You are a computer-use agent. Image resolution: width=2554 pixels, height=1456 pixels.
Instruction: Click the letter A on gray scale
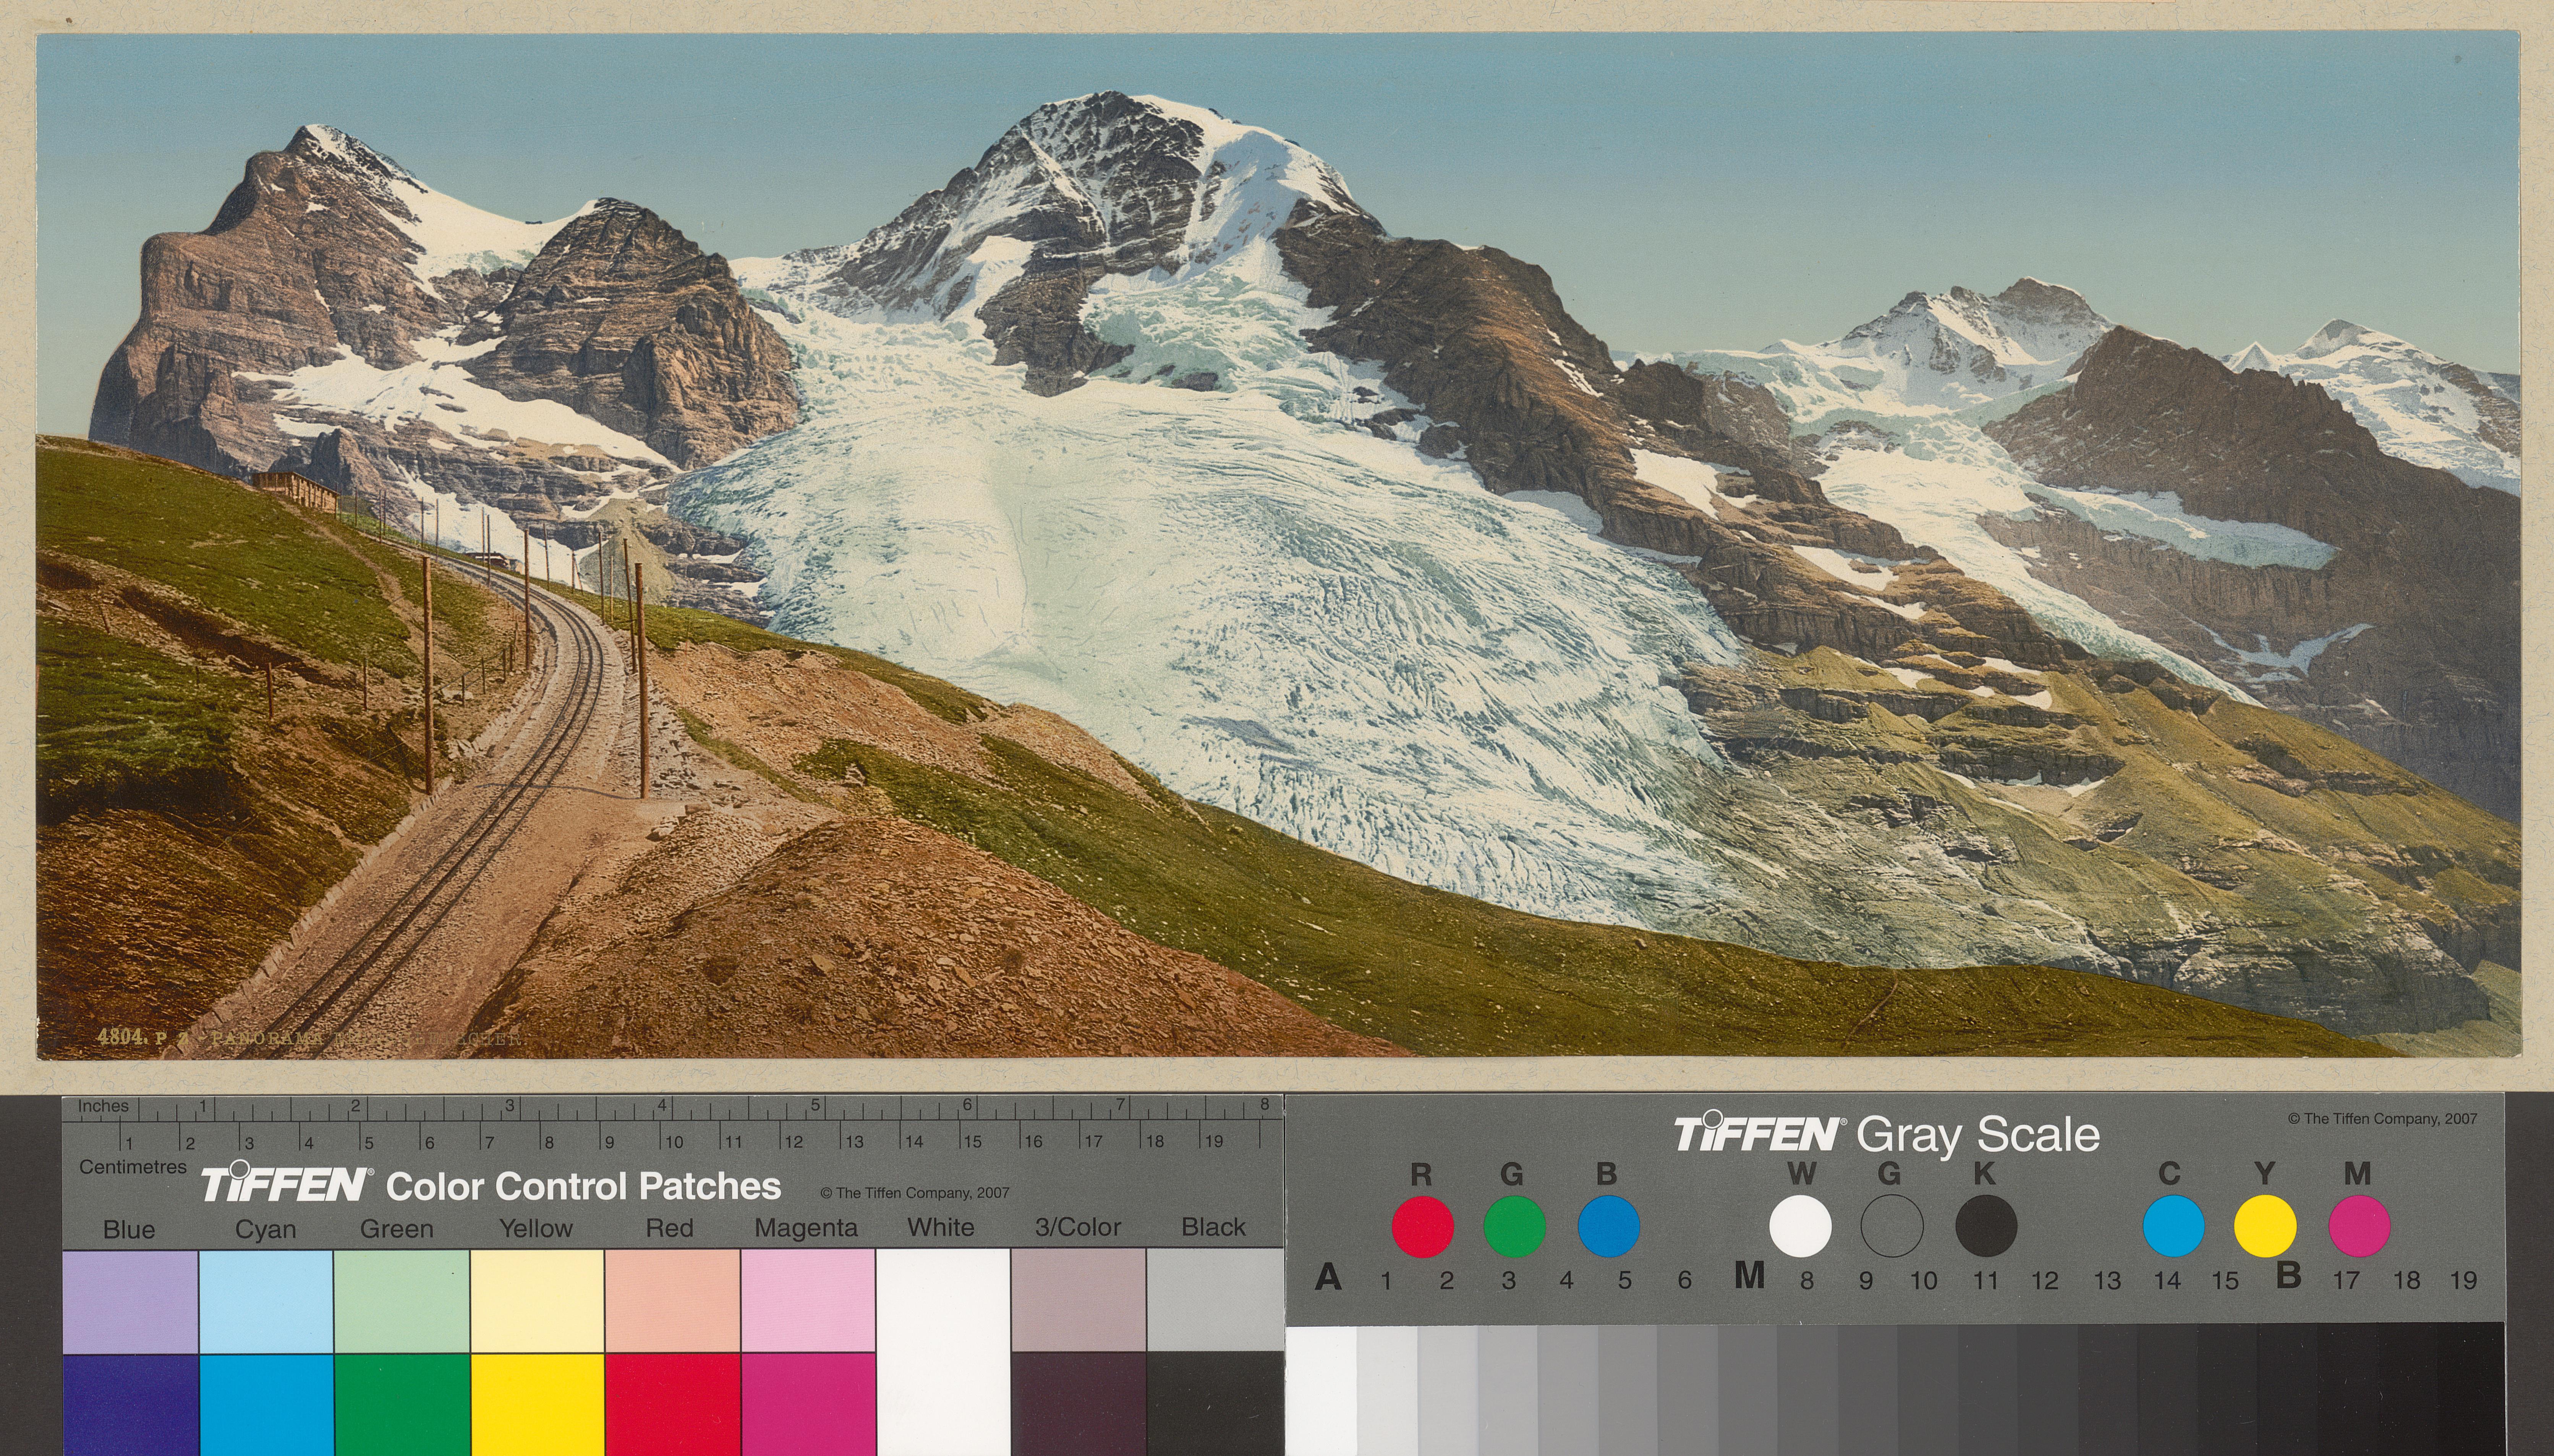pos(1328,1277)
